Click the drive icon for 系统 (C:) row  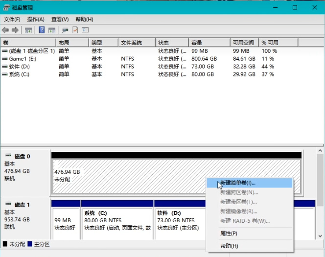coord(5,74)
